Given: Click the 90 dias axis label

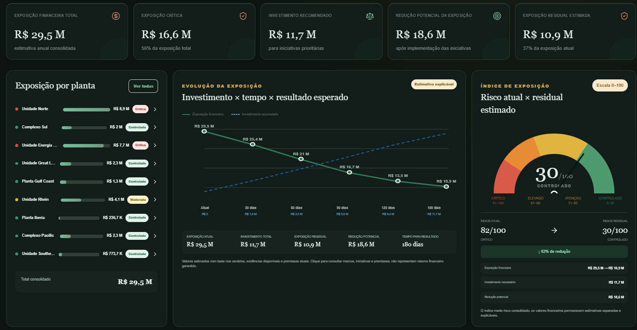Looking at the screenshot, I should 343,208.
